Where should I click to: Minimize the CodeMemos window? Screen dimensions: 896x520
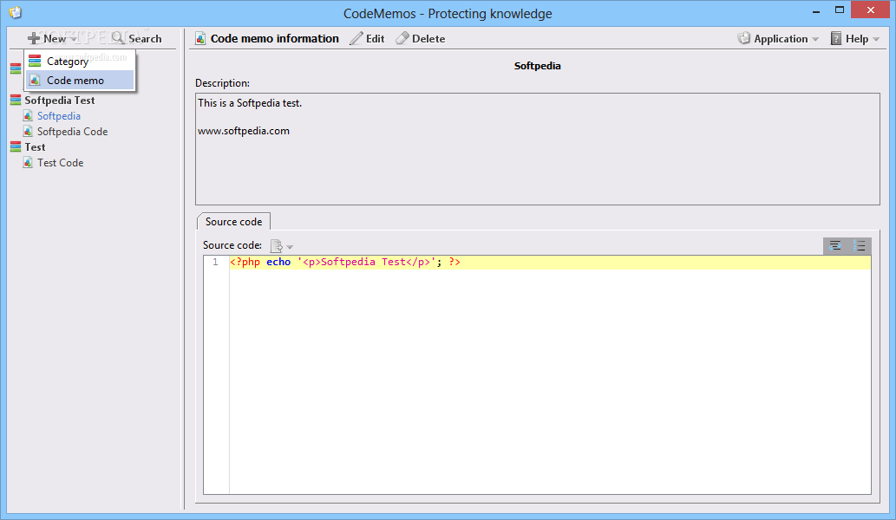click(x=816, y=11)
